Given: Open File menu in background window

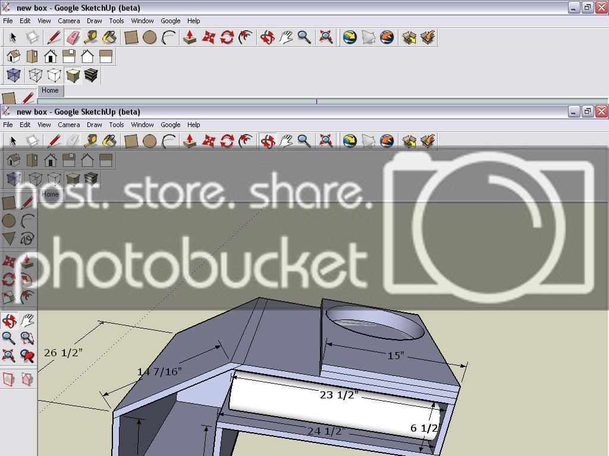Looking at the screenshot, I should pyautogui.click(x=8, y=21).
